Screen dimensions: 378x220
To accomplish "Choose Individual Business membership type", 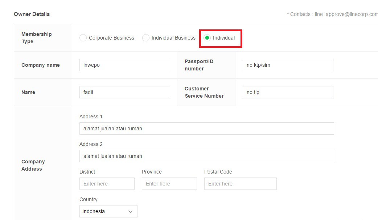I will point(146,38).
